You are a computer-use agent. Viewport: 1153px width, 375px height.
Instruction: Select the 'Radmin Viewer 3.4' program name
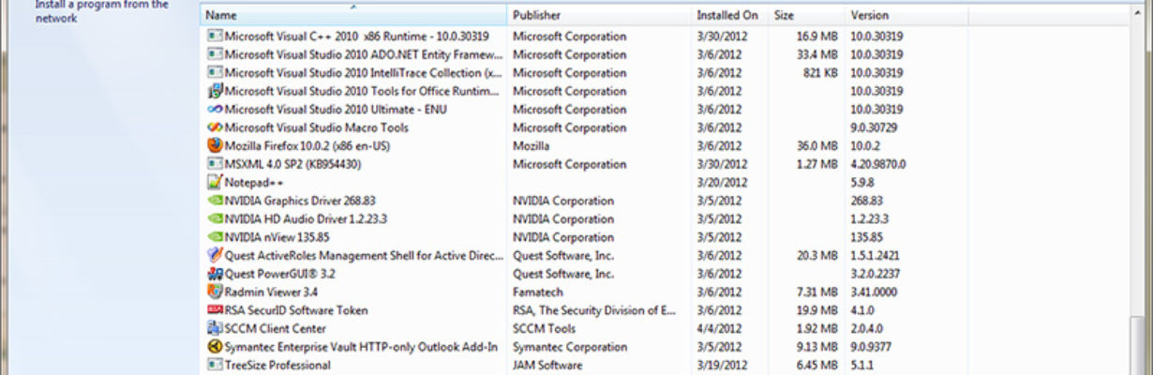click(271, 292)
